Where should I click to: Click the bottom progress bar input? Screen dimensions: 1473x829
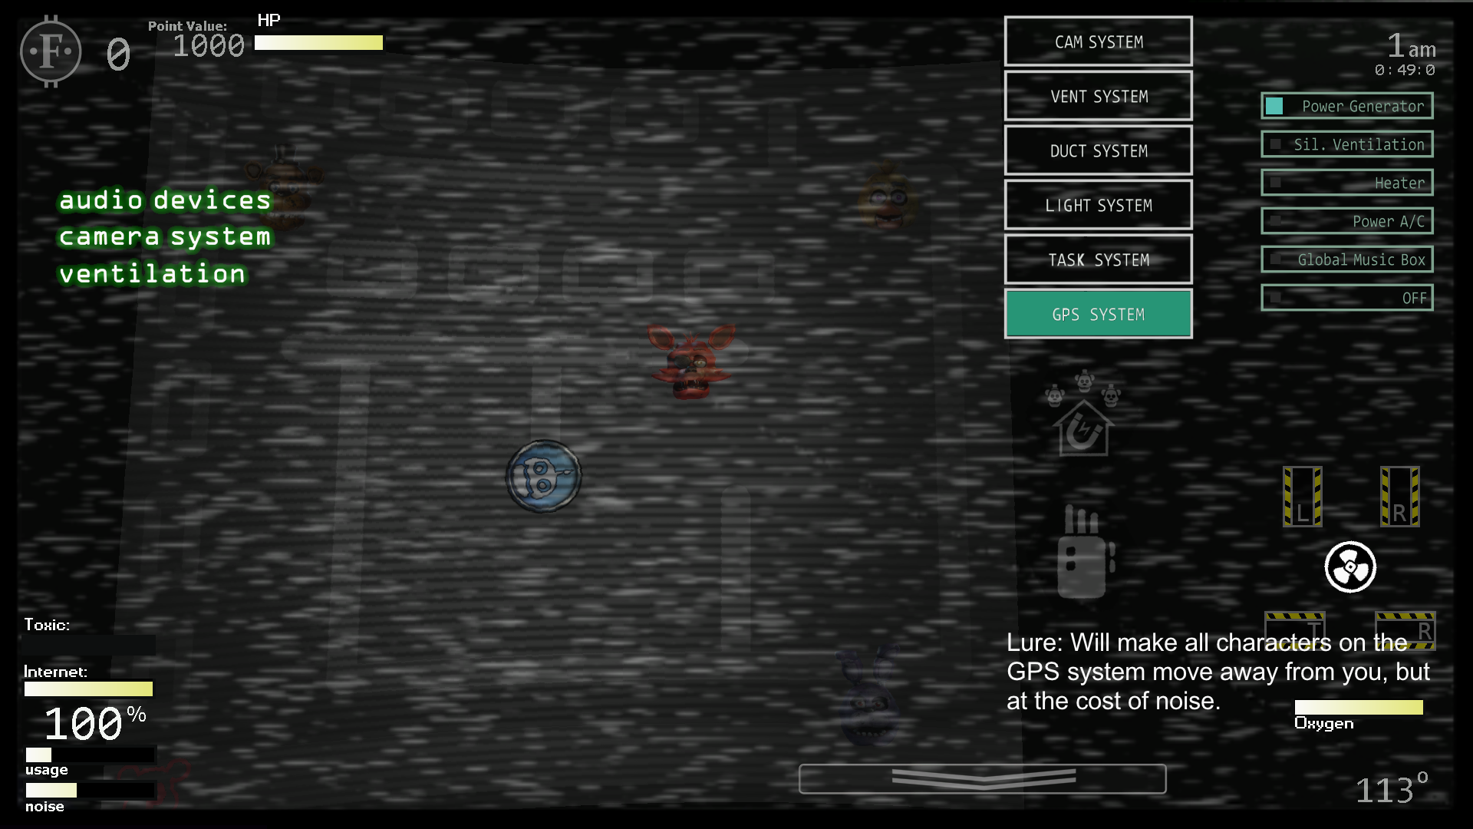click(981, 779)
